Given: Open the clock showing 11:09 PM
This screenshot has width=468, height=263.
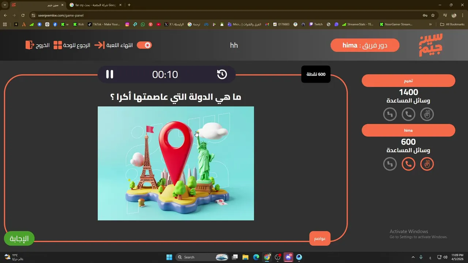Looking at the screenshot, I should point(457,257).
